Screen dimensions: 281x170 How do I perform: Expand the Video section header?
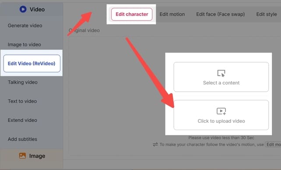tap(32, 9)
